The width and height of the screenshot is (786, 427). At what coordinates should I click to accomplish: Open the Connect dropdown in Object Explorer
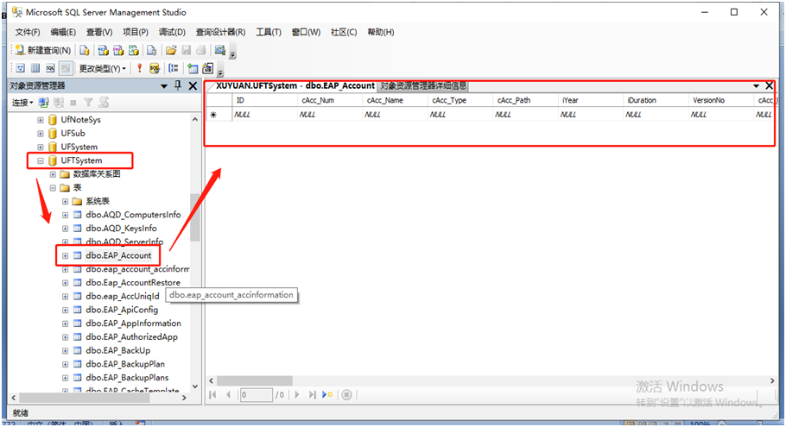pos(22,103)
